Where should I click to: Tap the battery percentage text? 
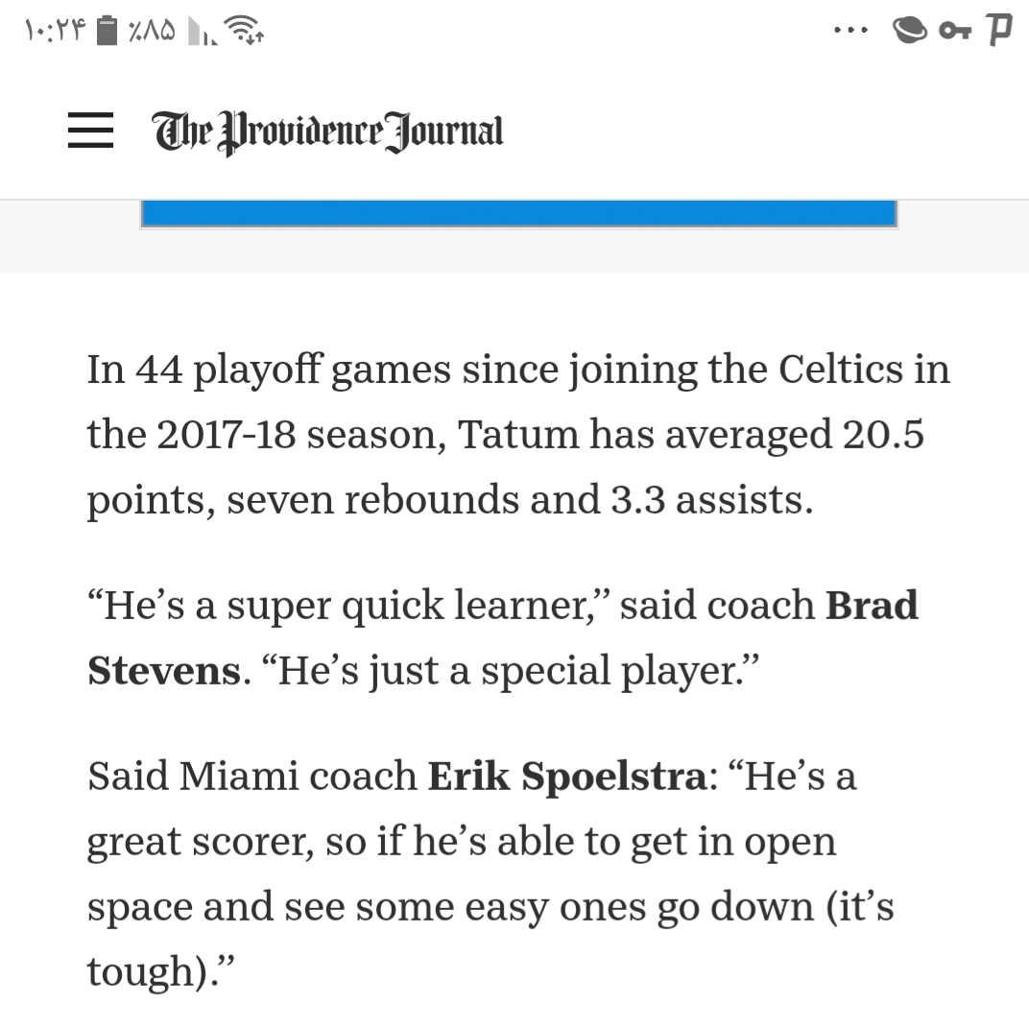[152, 30]
